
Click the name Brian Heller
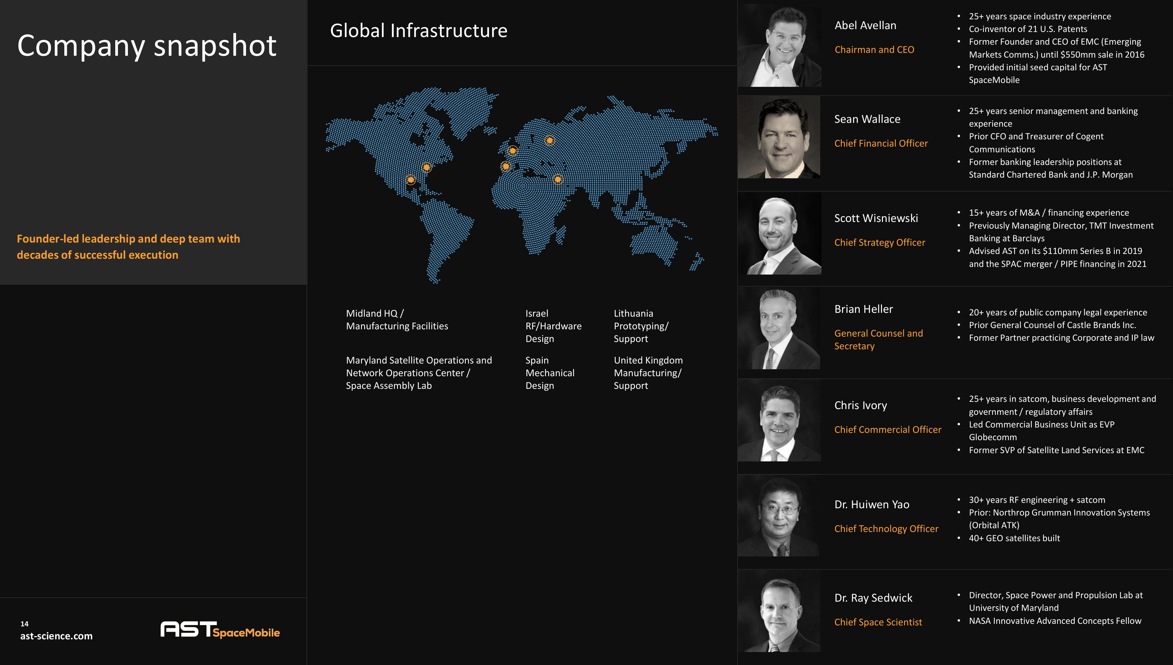863,309
